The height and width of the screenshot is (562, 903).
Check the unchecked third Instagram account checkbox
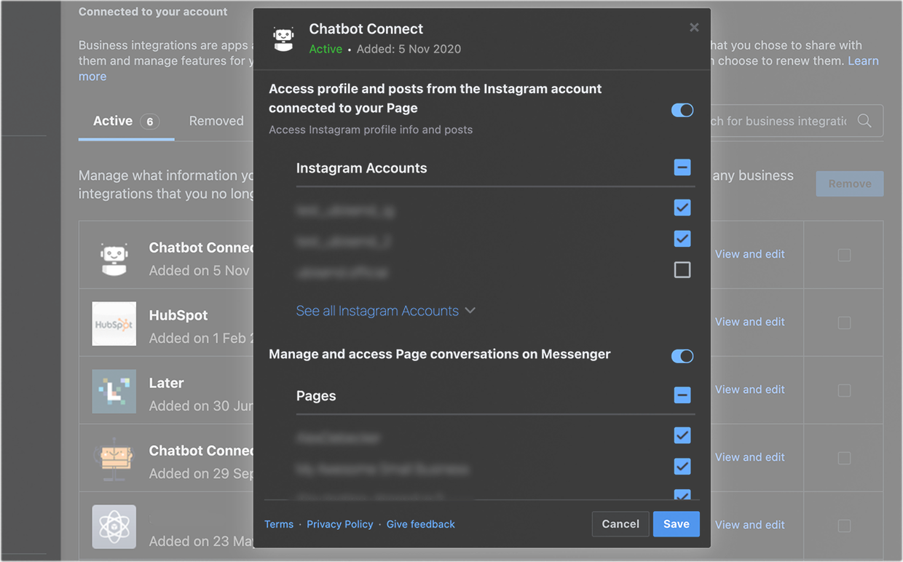tap(682, 270)
